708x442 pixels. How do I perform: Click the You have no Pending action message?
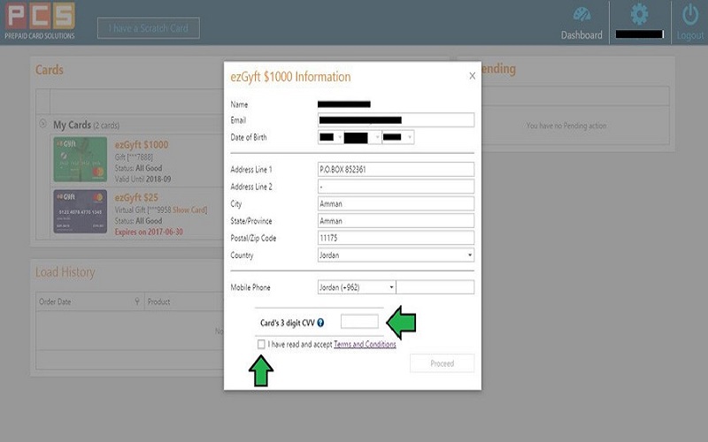click(x=566, y=126)
